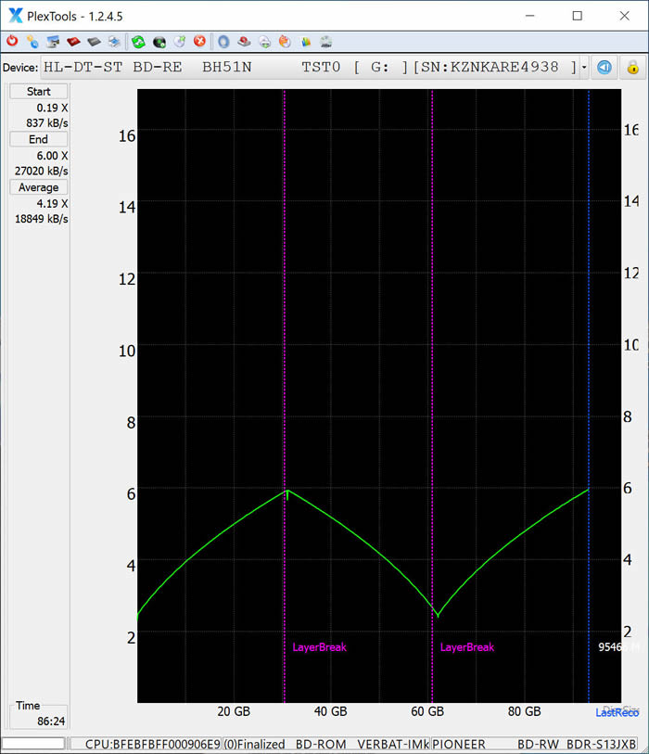
Task: Click the 837 kB/s start speed value
Action: (47, 123)
